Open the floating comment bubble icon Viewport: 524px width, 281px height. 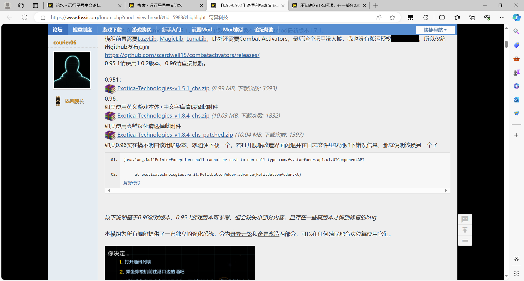coord(465,219)
